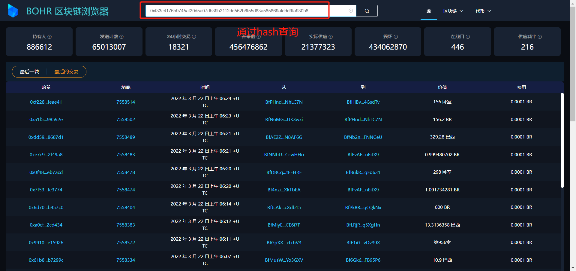576x271 pixels.
Task: Switch to 最后一块 tab
Action: pyautogui.click(x=29, y=72)
